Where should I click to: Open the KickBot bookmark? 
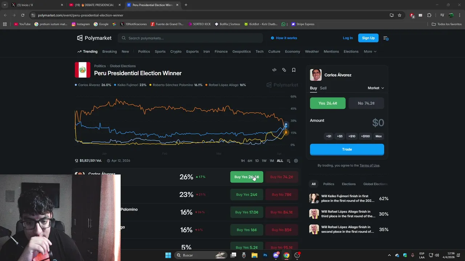261,24
